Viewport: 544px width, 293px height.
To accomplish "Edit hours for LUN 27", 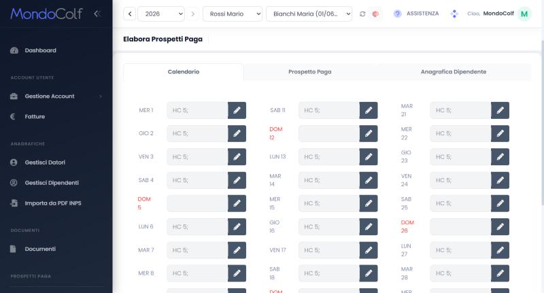I will click(500, 250).
